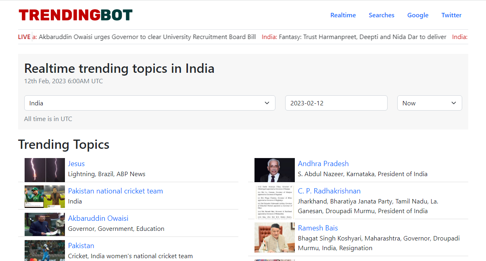486x261 pixels.
Task: Click the document thumbnail beside C. P. Radhakrishnan
Action: (275, 202)
